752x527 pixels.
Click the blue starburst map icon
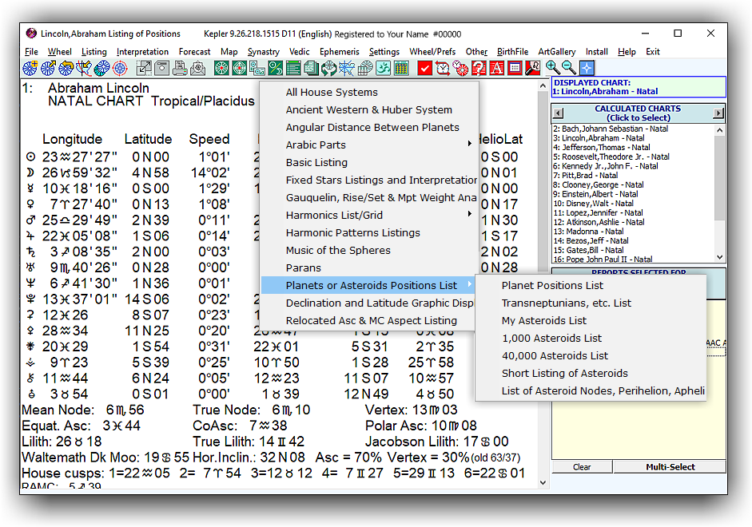pos(347,69)
